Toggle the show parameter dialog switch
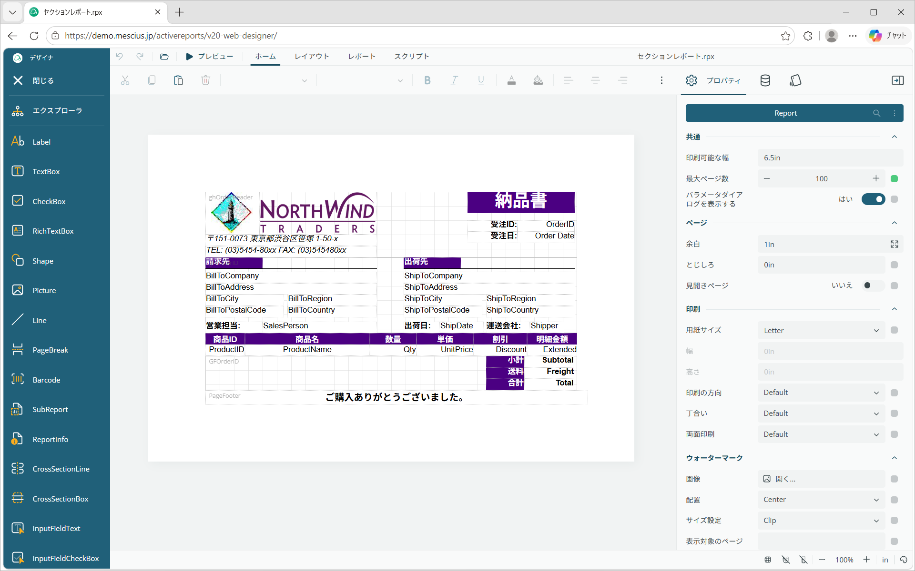 (x=873, y=199)
